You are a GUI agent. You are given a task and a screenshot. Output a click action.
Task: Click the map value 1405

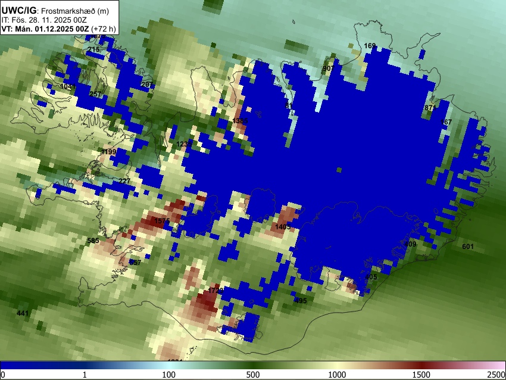point(283,227)
